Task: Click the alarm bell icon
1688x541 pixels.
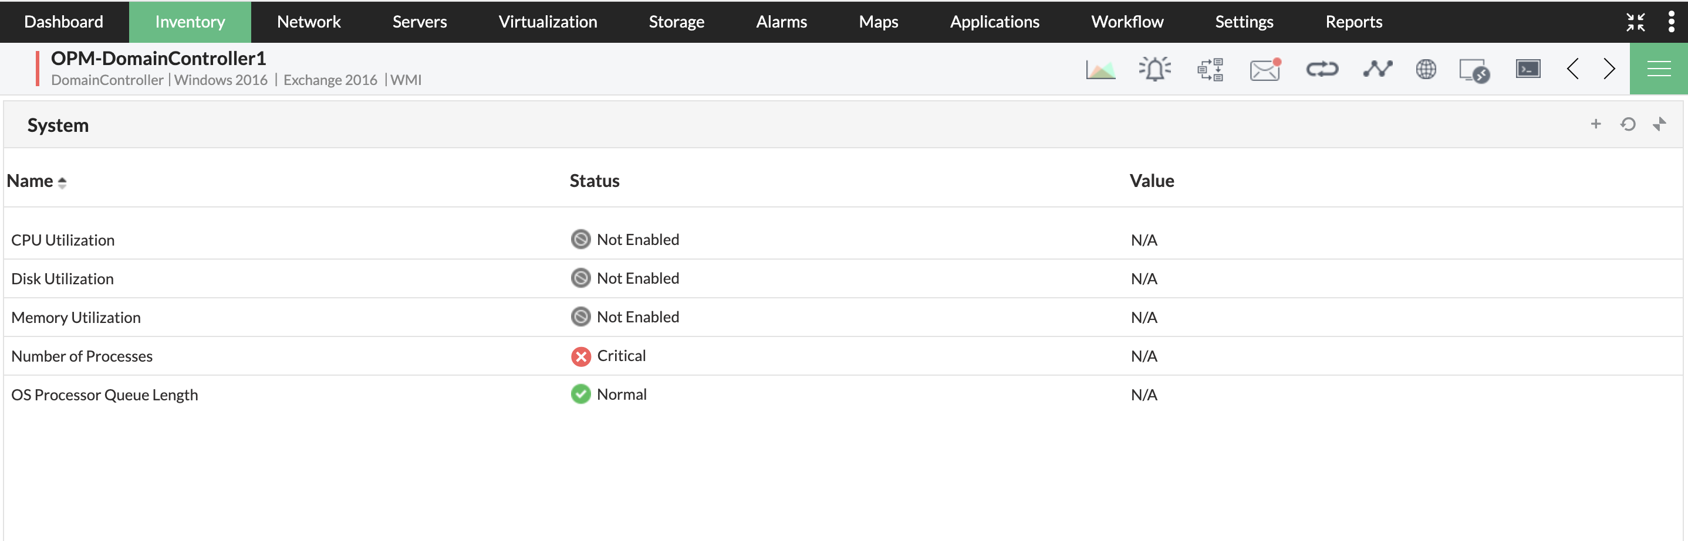Action: click(1154, 69)
